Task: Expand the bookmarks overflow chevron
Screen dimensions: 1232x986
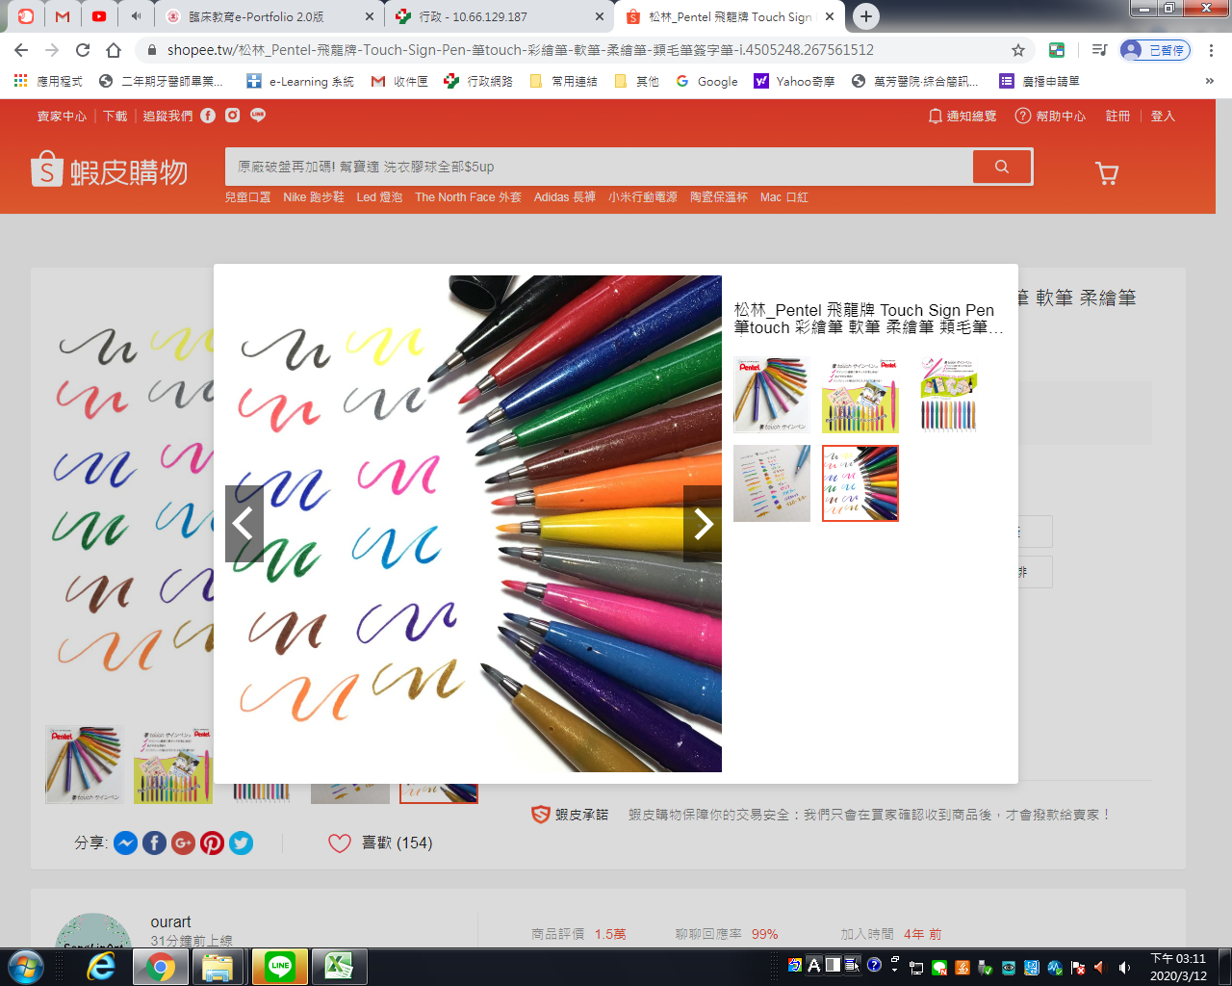Action: 1209,82
